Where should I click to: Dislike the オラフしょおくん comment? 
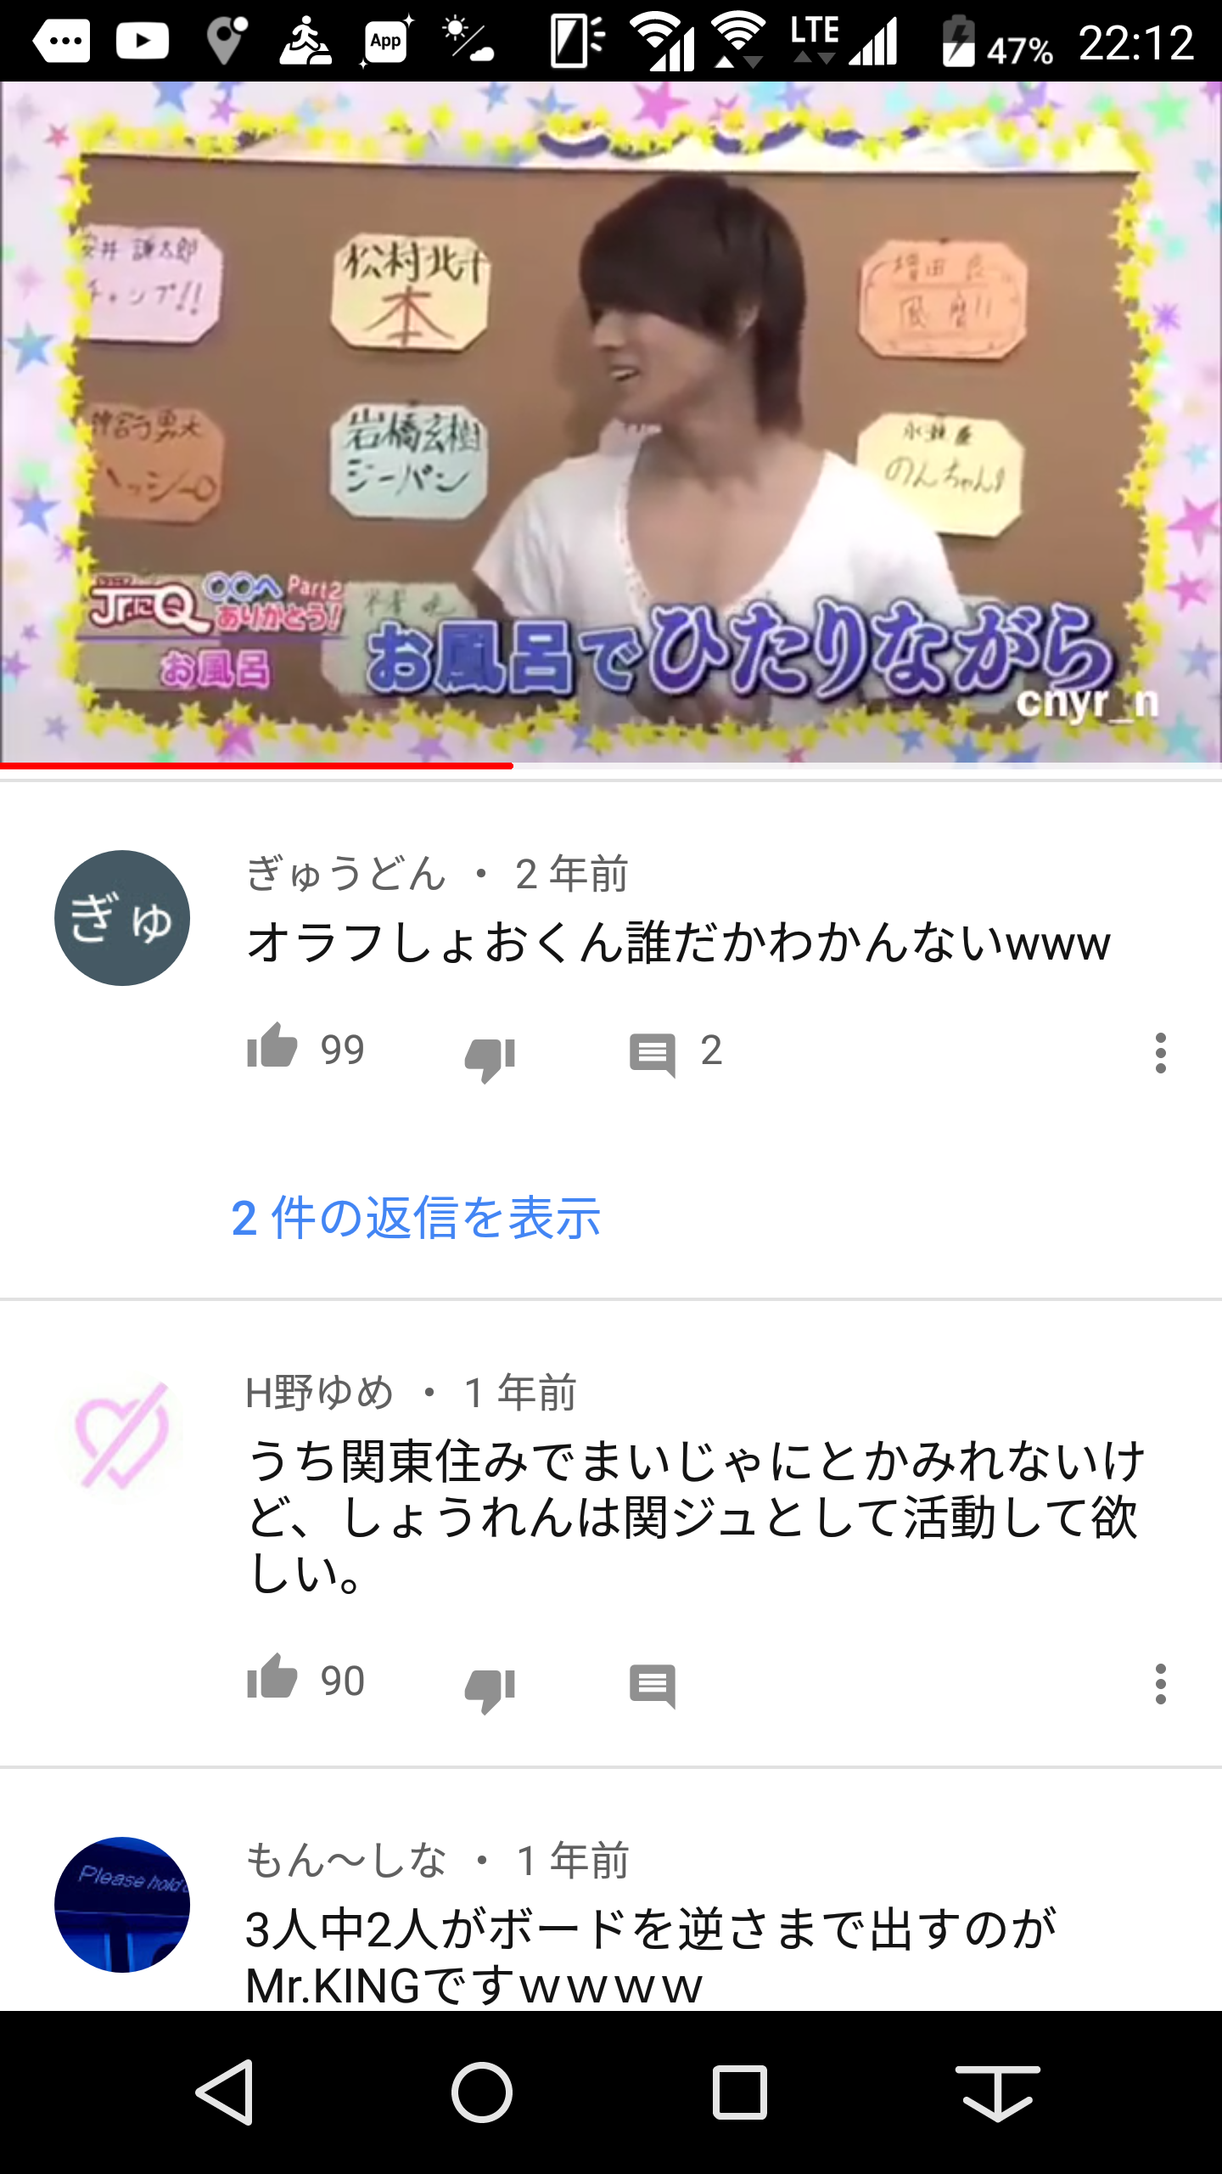(x=490, y=1057)
